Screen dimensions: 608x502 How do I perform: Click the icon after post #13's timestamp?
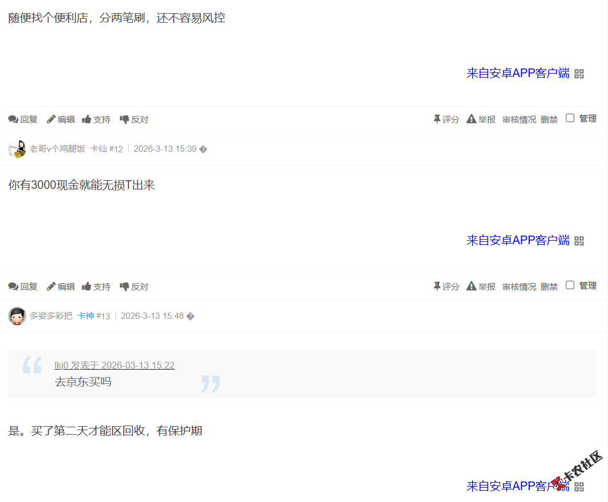coord(191,315)
